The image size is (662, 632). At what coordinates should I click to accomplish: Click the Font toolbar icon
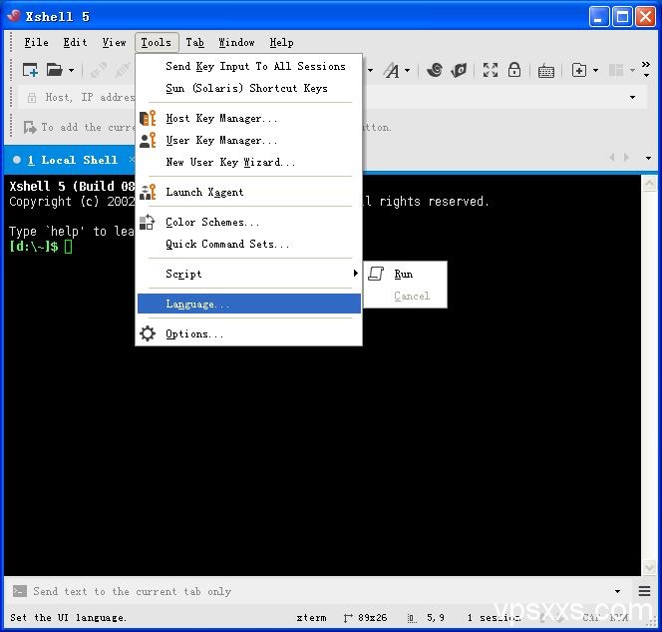[x=392, y=70]
